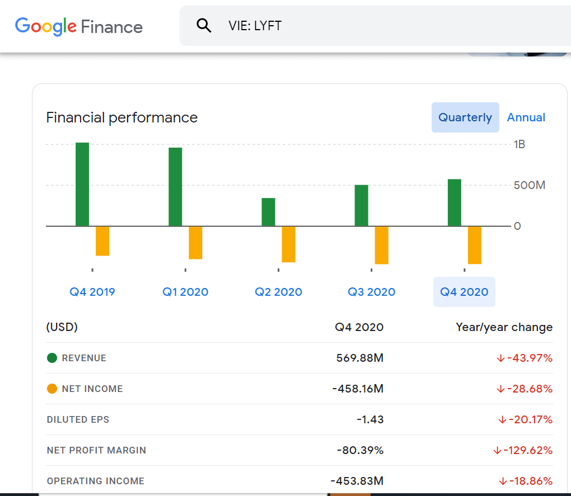Select the Quarterly tab
The height and width of the screenshot is (496, 571).
(x=465, y=117)
